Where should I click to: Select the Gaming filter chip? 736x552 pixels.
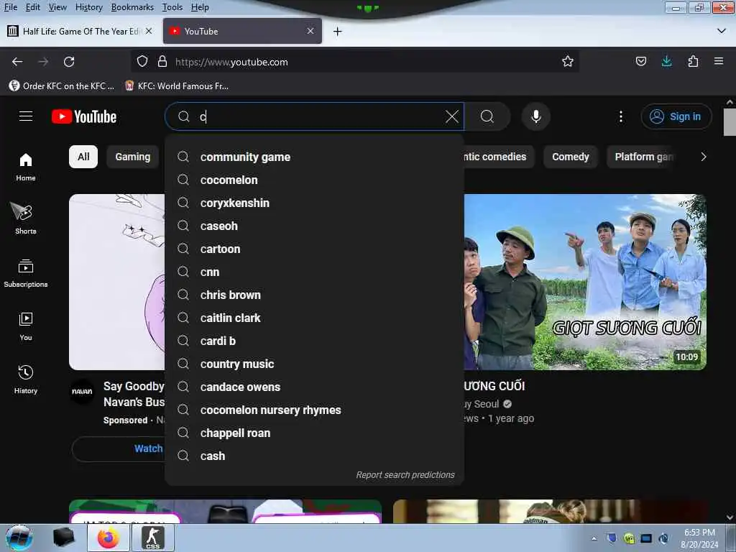pos(133,157)
